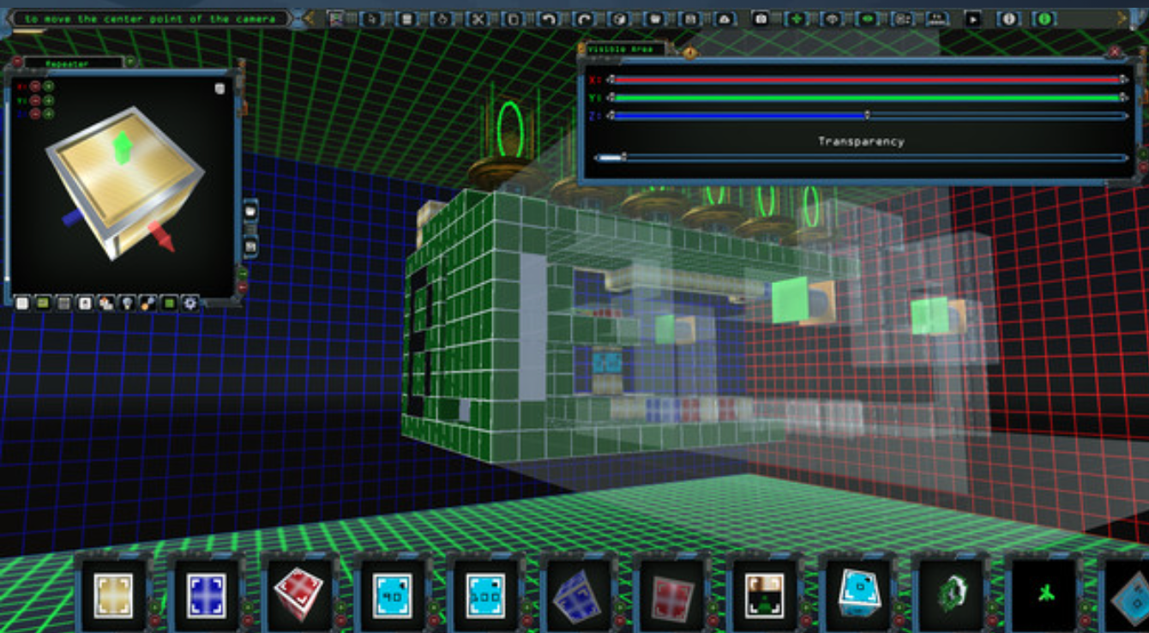Image resolution: width=1149 pixels, height=633 pixels.
Task: Adjust the red X range slider
Action: tap(869, 80)
